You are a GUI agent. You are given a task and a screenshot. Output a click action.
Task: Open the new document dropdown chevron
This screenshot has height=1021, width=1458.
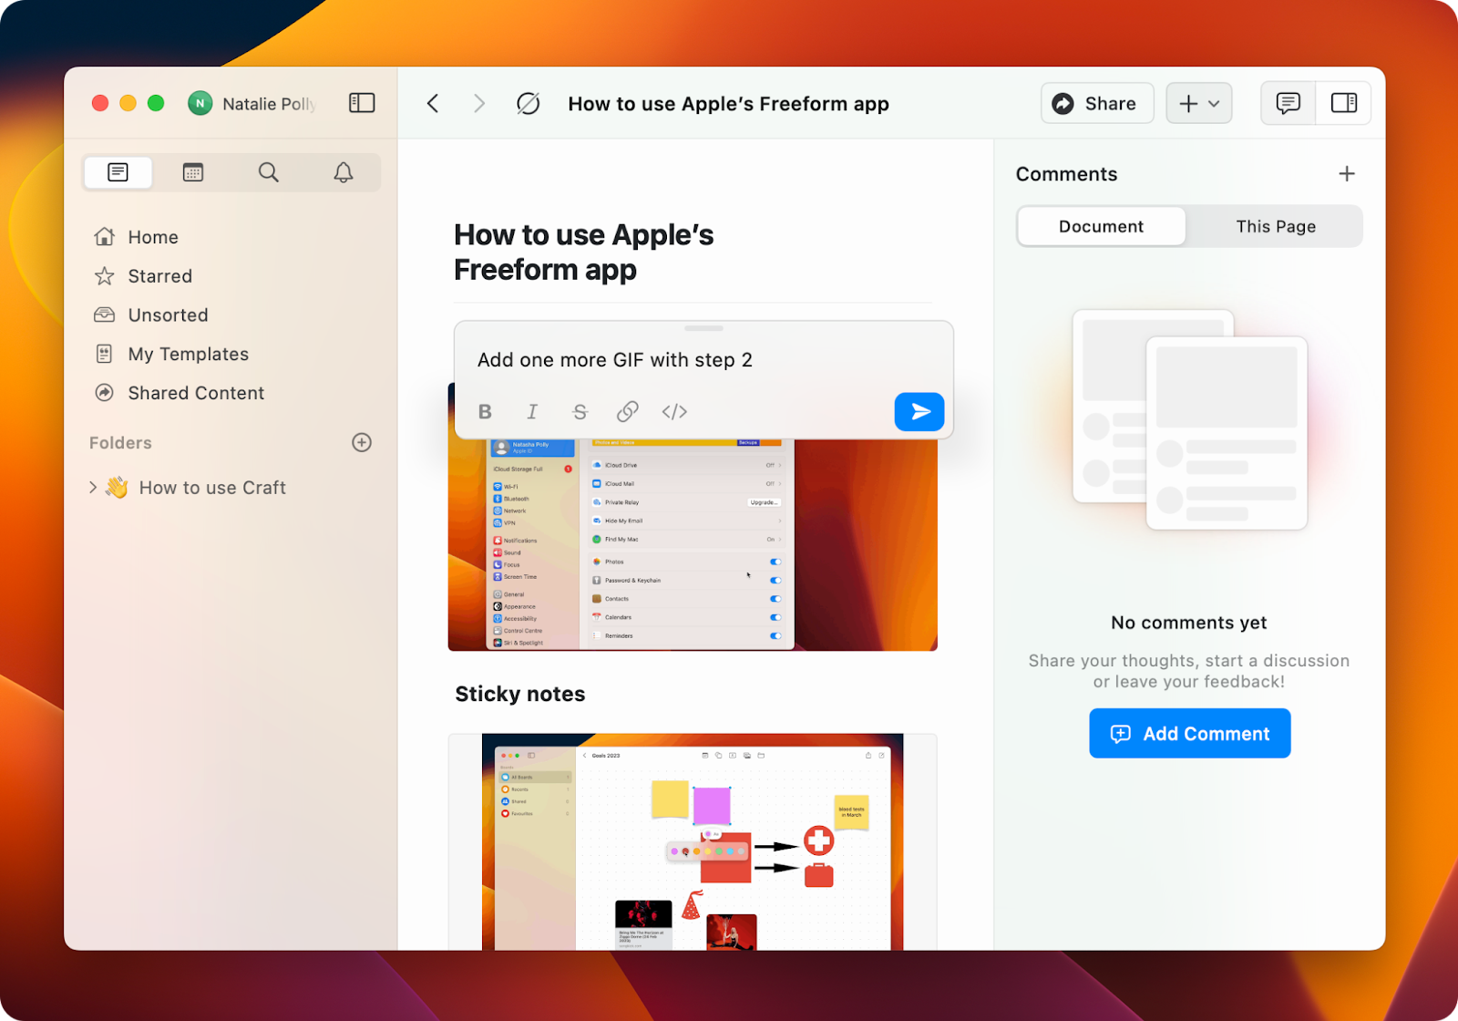tap(1212, 103)
